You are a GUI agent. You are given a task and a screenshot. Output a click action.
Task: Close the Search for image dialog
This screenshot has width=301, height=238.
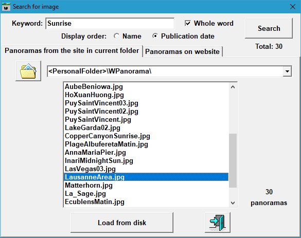(293, 7)
